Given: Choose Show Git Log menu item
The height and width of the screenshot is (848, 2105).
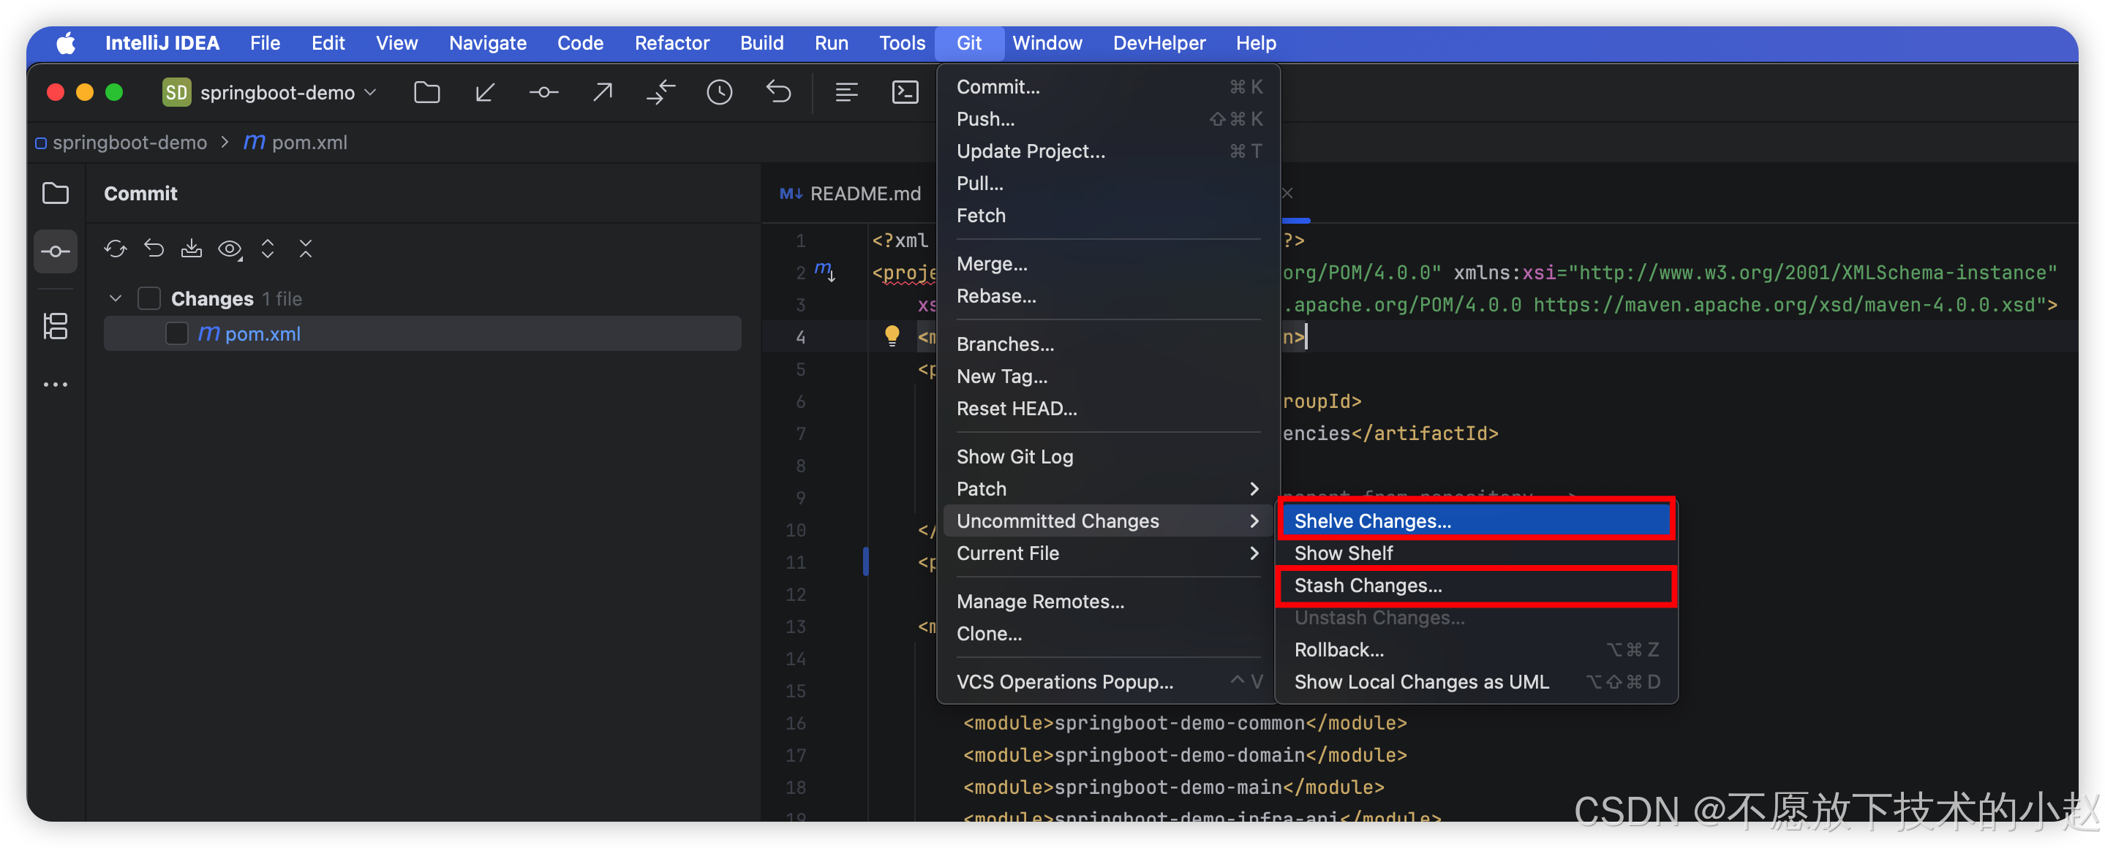Looking at the screenshot, I should (x=1107, y=457).
